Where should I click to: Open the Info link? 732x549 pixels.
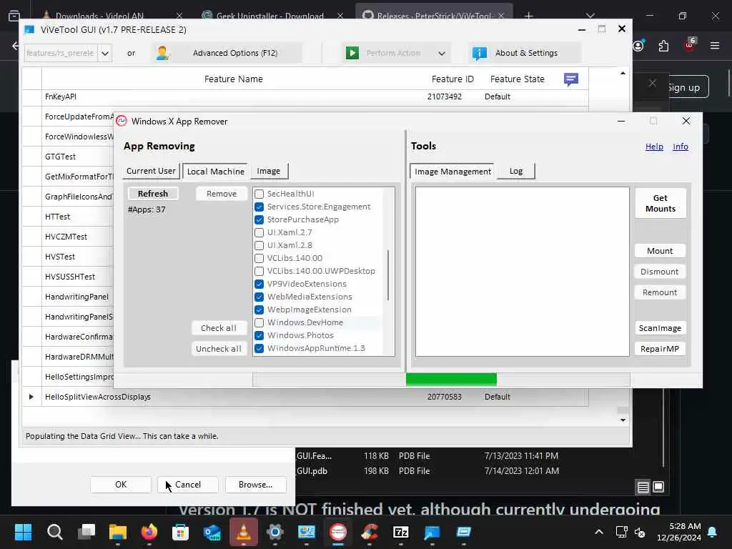(681, 147)
